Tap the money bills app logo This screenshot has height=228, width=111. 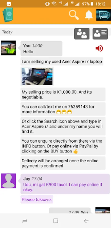(8, 15)
